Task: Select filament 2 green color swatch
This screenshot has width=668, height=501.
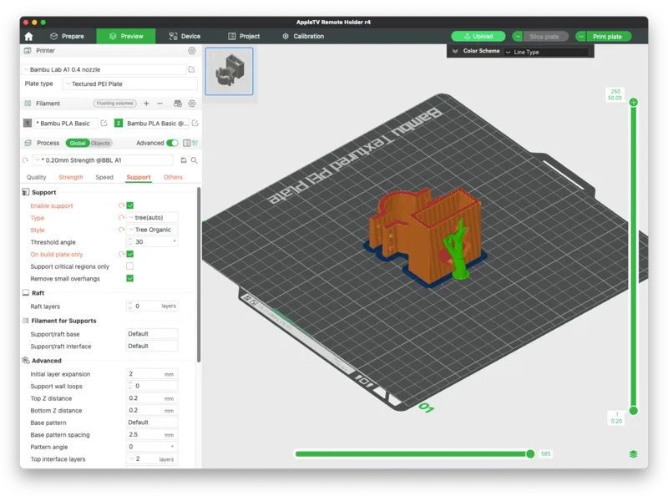Action: pos(119,123)
